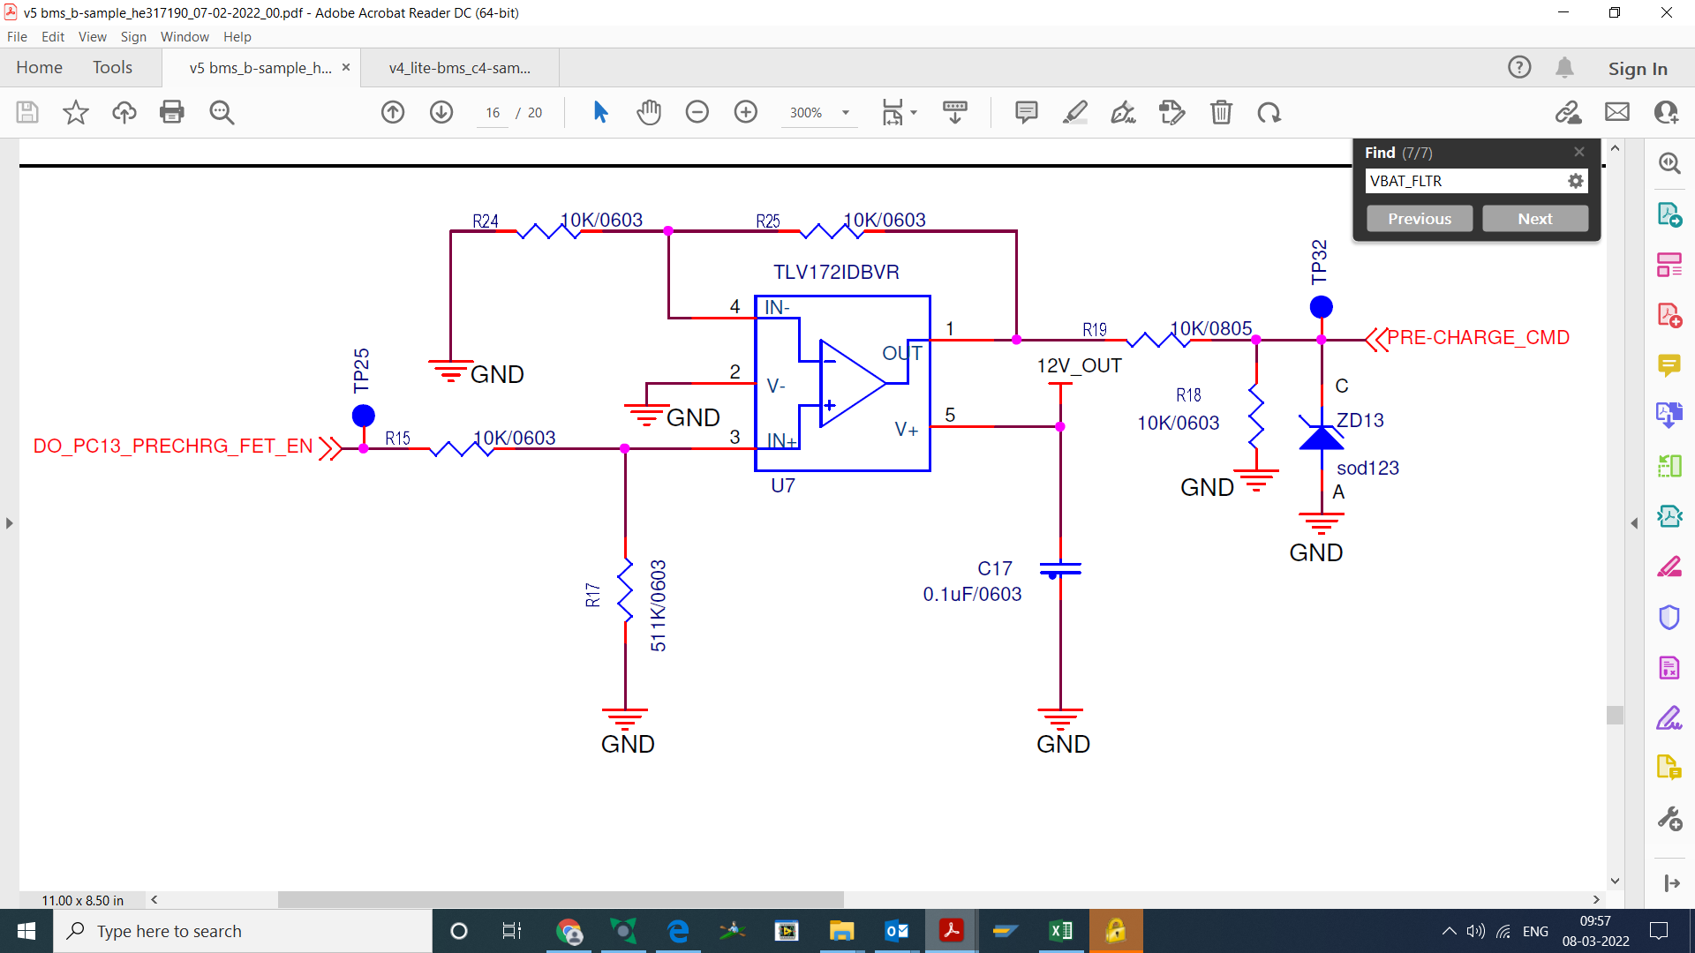Open Export PDF tool in right pane
Viewport: 1695px width, 953px height.
click(1669, 214)
